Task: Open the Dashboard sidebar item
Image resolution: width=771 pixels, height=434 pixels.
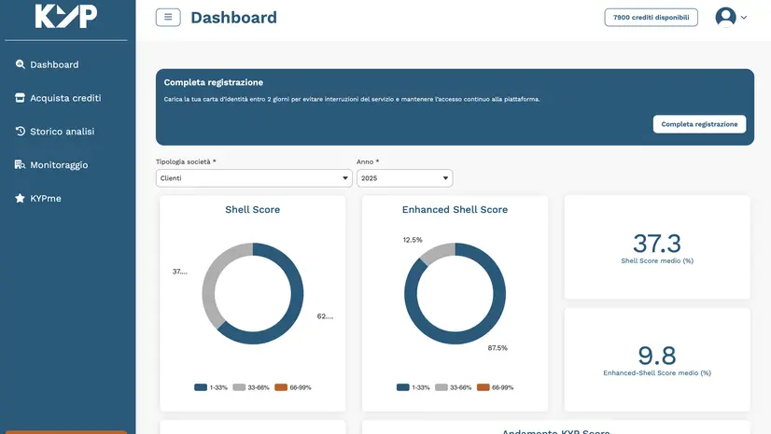Action: (54, 64)
